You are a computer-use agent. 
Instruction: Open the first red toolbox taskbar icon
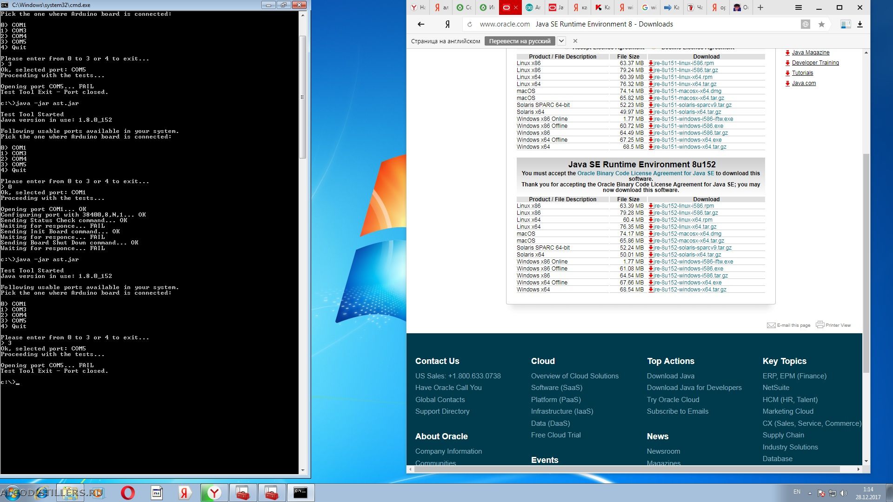(x=242, y=493)
